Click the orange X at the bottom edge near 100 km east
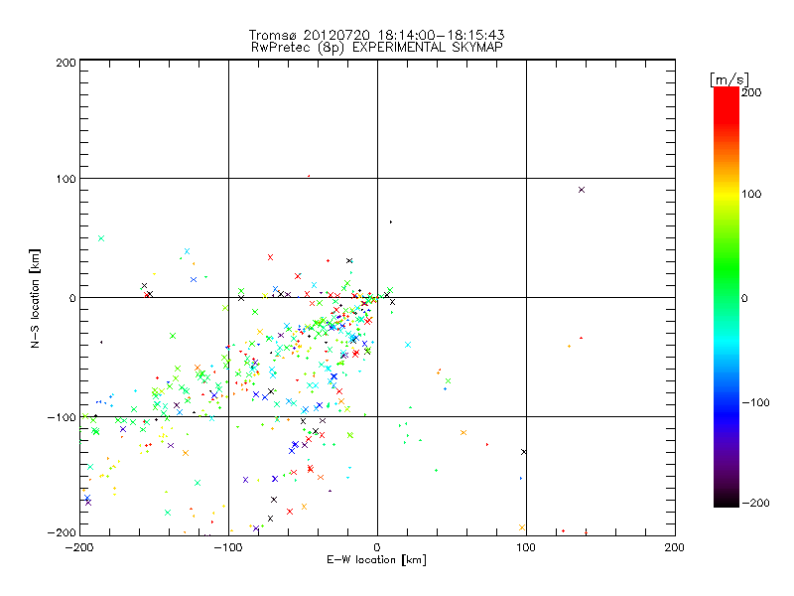 [x=522, y=527]
